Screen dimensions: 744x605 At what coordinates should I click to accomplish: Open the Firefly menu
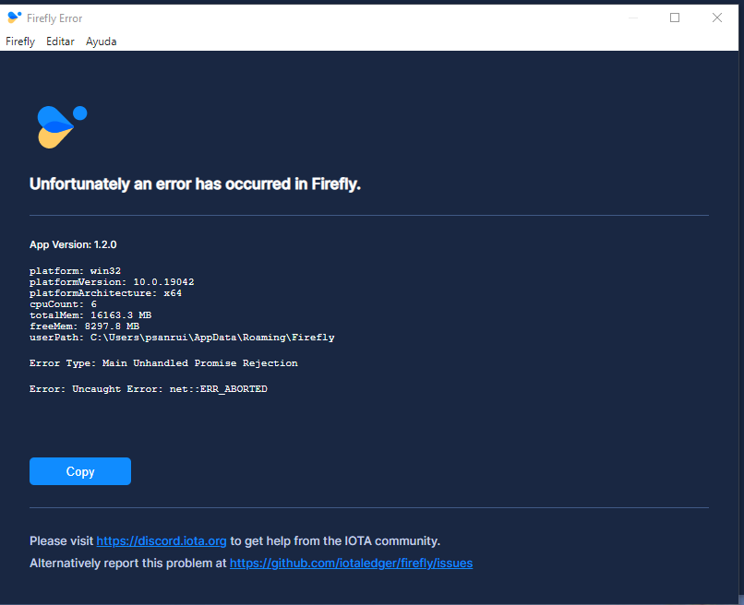[20, 41]
